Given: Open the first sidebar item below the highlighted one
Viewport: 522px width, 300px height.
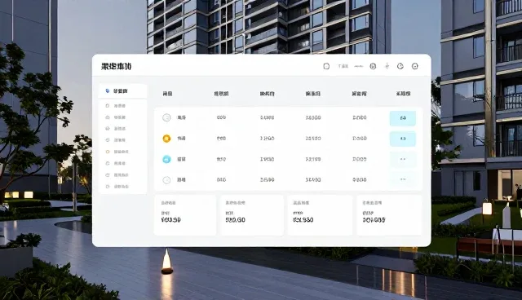Looking at the screenshot, I should [x=123, y=106].
